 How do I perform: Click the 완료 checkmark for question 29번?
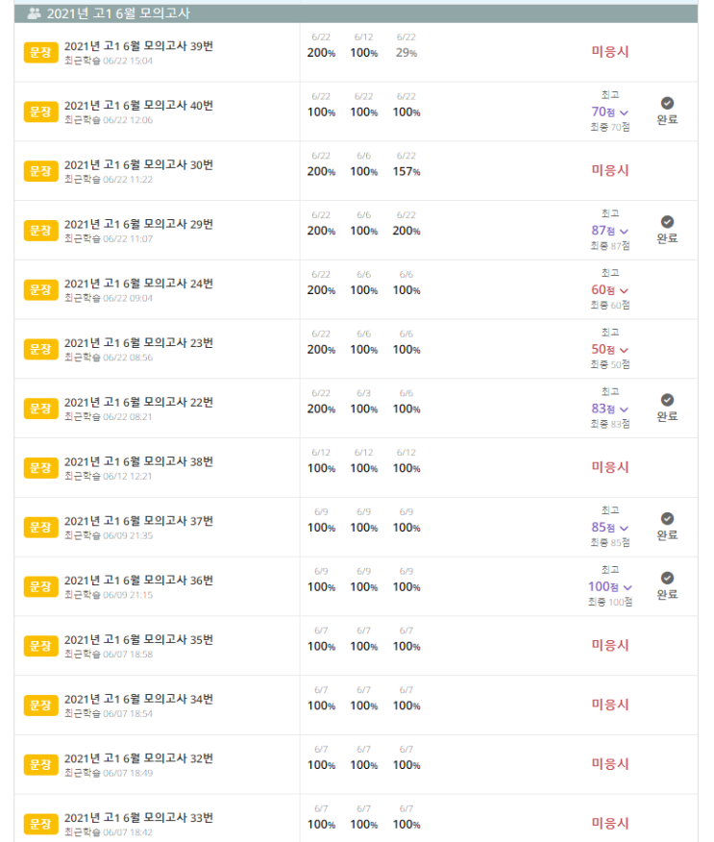(x=667, y=222)
